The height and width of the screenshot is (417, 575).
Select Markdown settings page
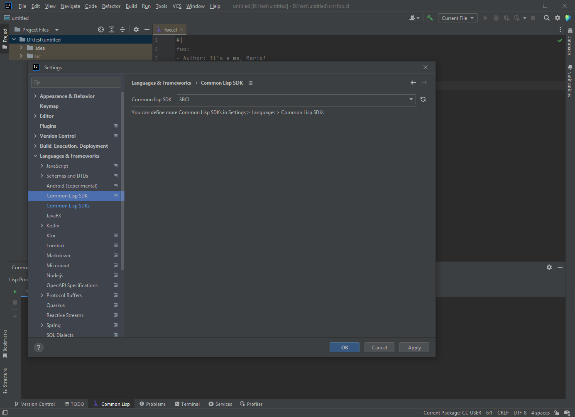coord(58,256)
